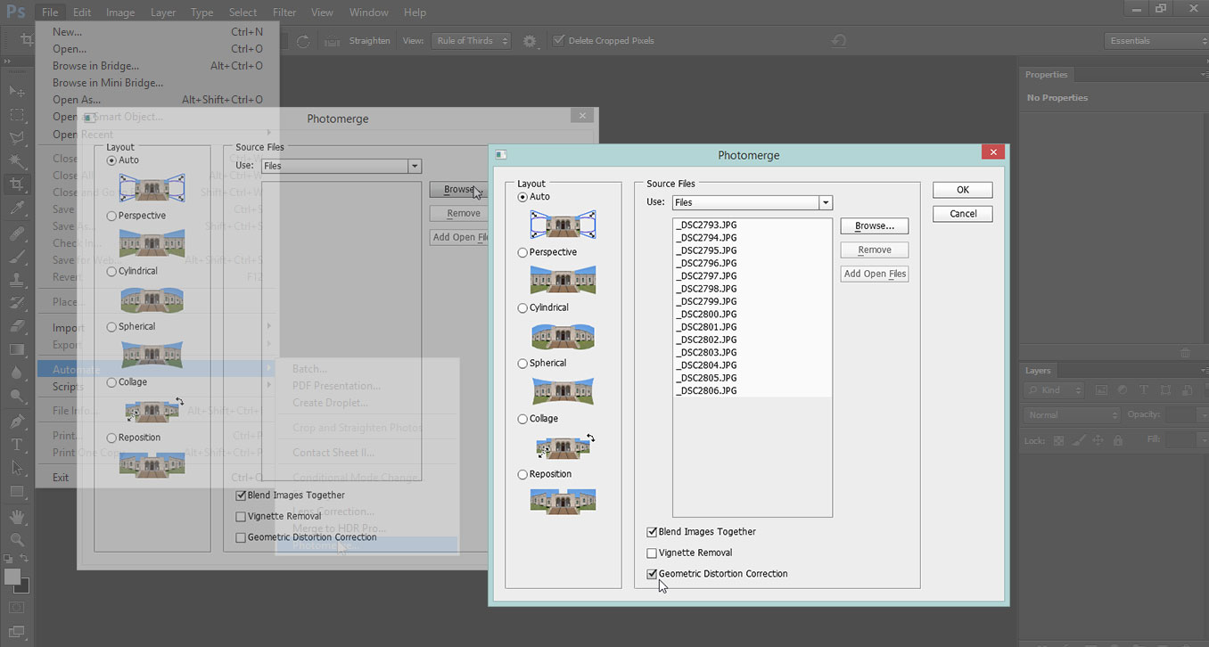Open Use dropdown in background Photomerge dialog
The height and width of the screenshot is (647, 1209).
pos(341,166)
